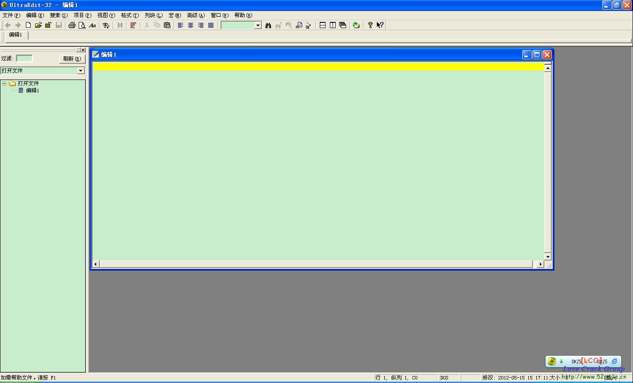
Task: Open the 高级 menu
Action: (x=195, y=15)
